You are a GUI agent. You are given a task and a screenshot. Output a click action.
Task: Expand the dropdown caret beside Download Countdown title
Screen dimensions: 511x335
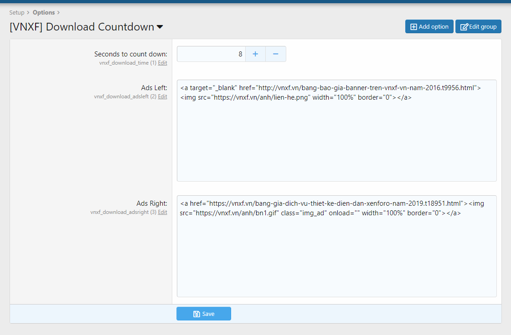pos(160,27)
